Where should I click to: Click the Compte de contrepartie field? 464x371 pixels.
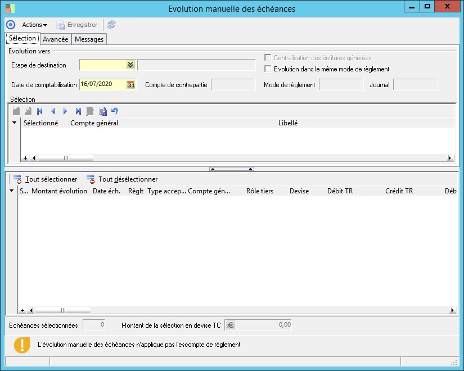tap(233, 85)
